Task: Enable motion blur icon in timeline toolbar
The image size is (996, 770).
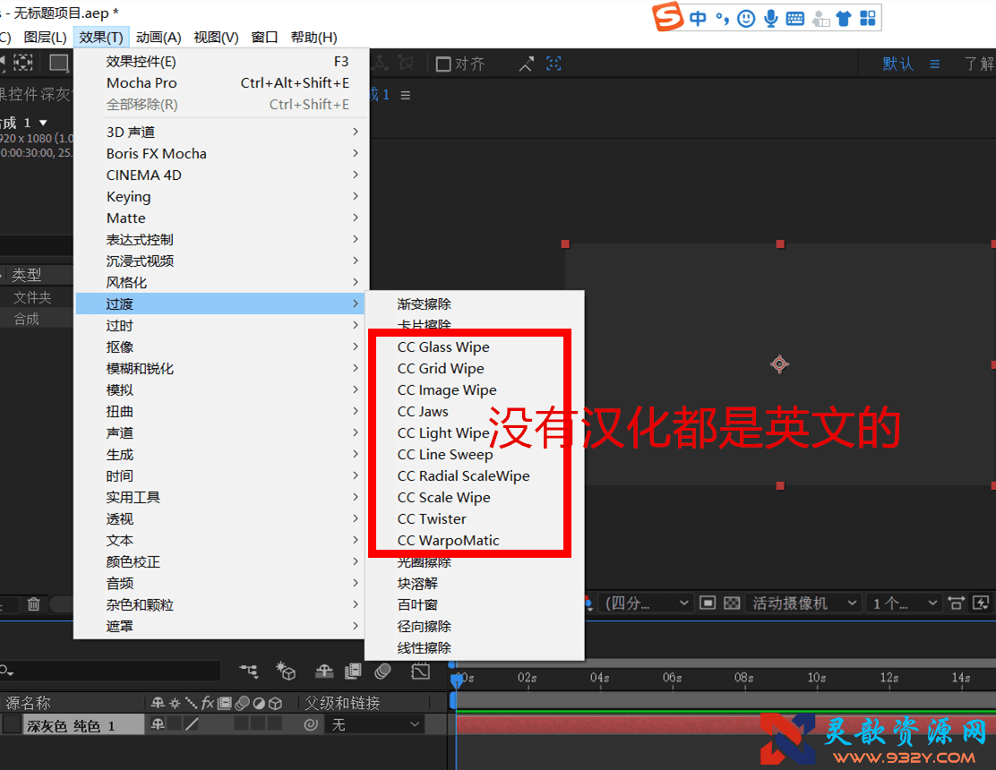Action: pos(383,671)
